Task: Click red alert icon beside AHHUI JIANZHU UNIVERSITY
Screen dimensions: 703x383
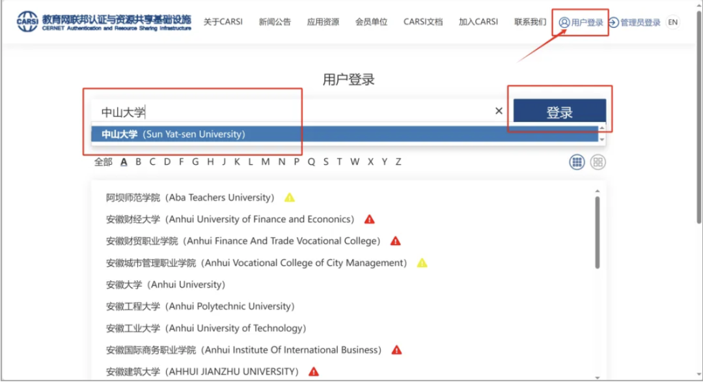Action: click(314, 372)
